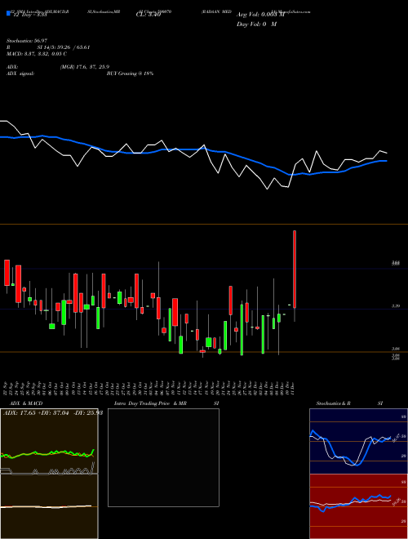Click the 'ADX & MACD' panel title
The height and width of the screenshot is (539, 408).
tap(26, 403)
